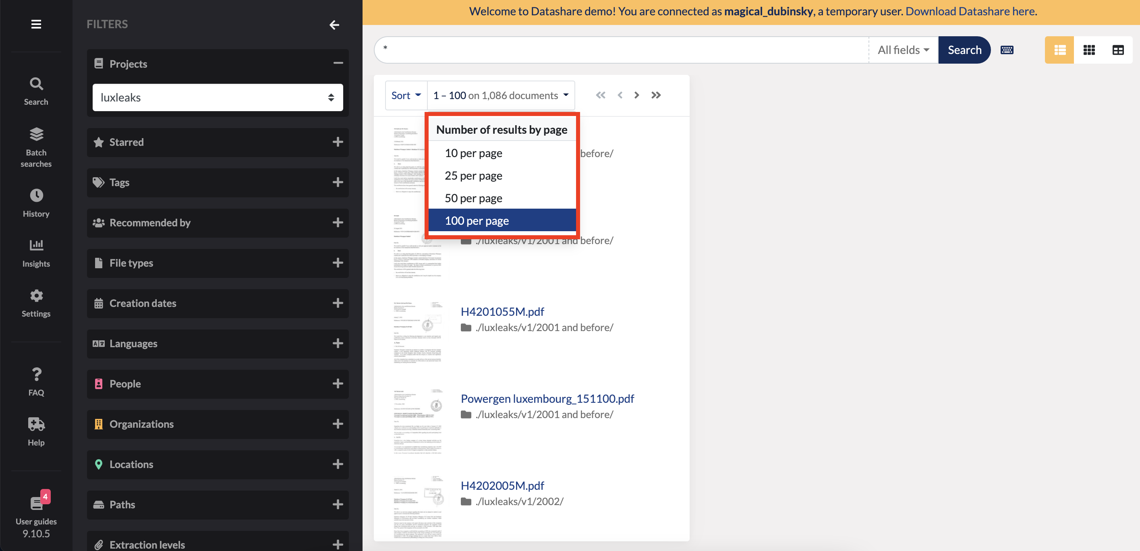Switch to grid view layout

click(x=1089, y=50)
